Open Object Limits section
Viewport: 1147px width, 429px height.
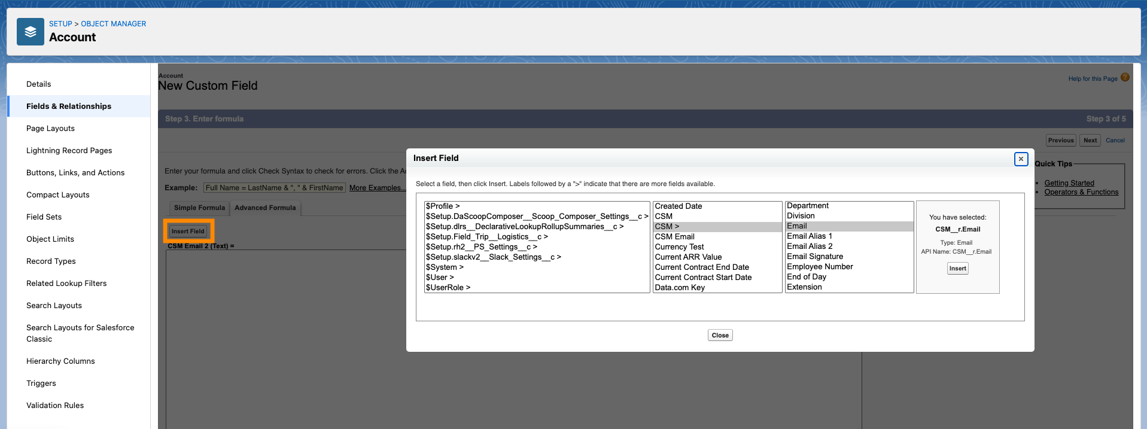(x=50, y=239)
